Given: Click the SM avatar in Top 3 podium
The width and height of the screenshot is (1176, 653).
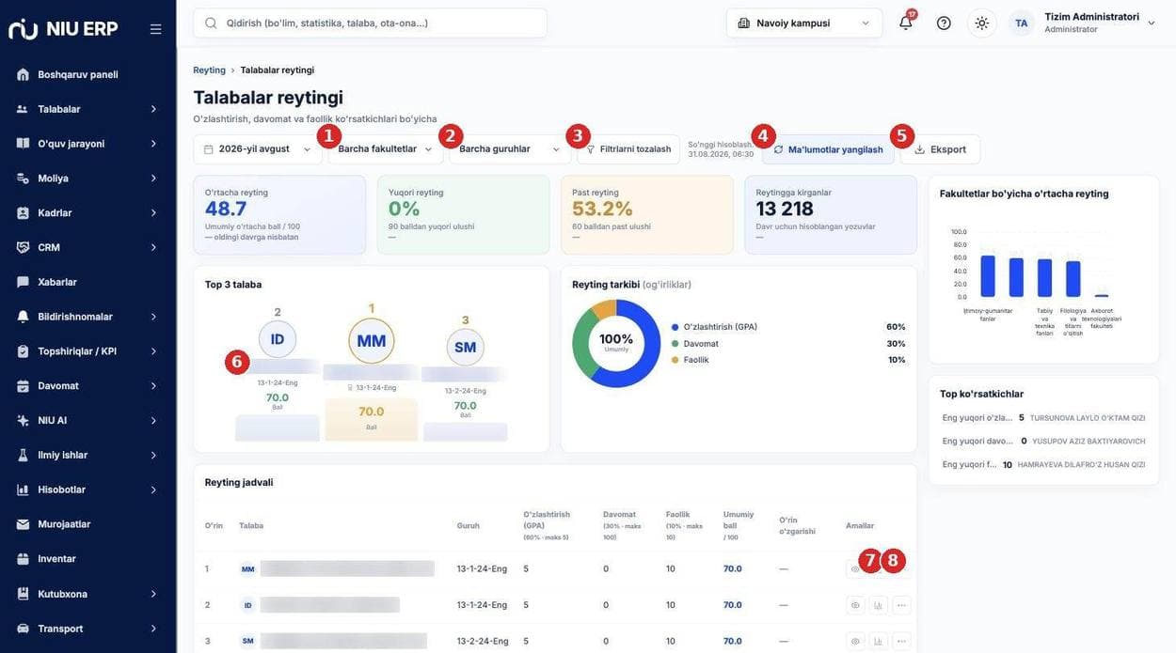Looking at the screenshot, I should (466, 347).
